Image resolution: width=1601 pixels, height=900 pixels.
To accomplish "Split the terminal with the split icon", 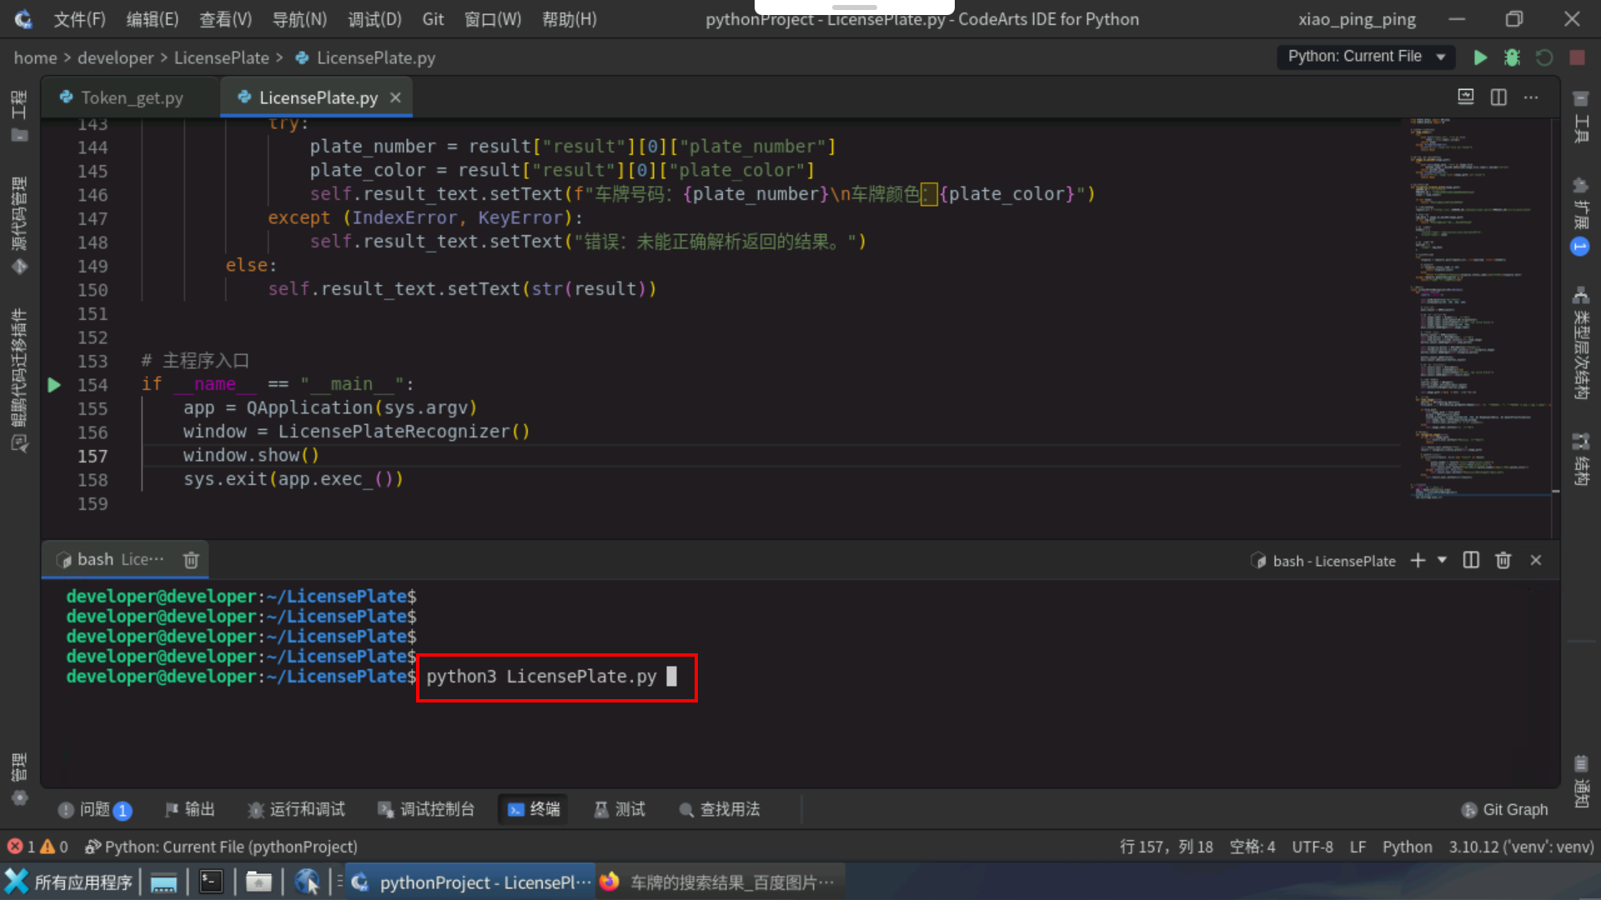I will (1470, 560).
